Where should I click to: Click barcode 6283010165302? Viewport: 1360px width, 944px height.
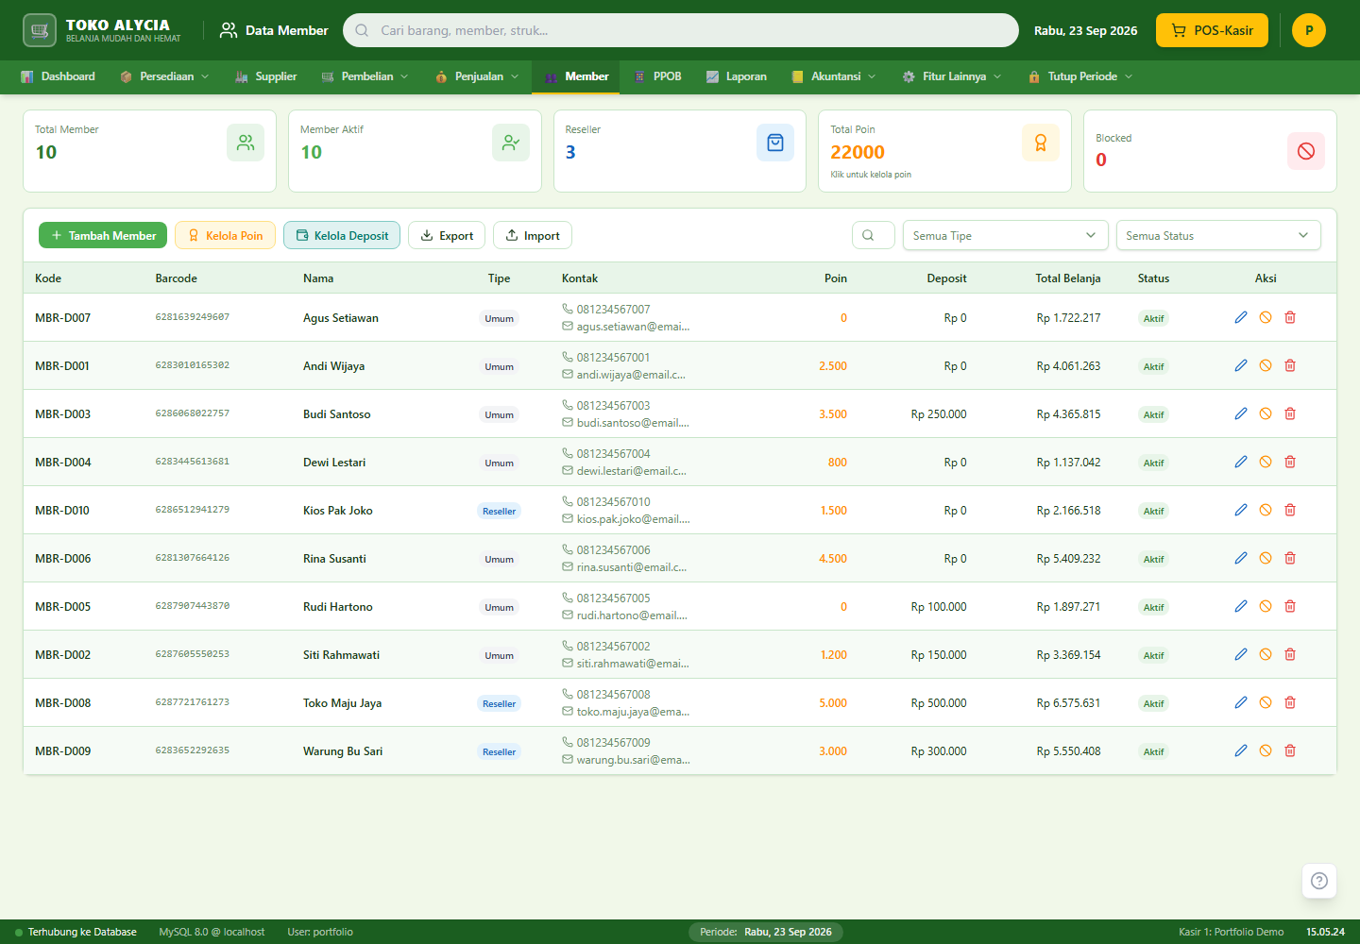pyautogui.click(x=193, y=365)
